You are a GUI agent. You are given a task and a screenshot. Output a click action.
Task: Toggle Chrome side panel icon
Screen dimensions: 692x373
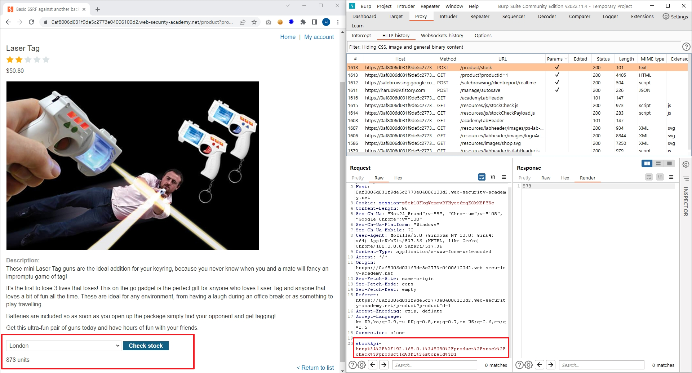click(315, 22)
